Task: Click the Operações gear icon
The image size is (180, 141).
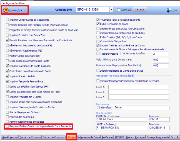Action: 6,10
